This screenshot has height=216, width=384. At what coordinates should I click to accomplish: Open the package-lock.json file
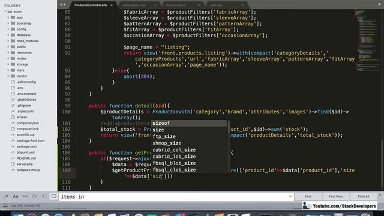pos(31,140)
